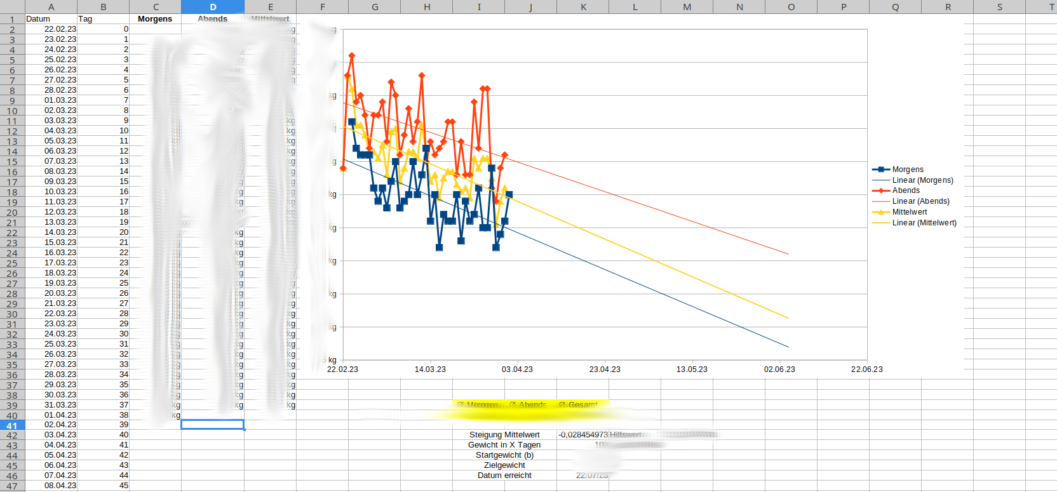Select the date cell 01.03.23
The width and height of the screenshot is (1057, 492).
point(51,100)
